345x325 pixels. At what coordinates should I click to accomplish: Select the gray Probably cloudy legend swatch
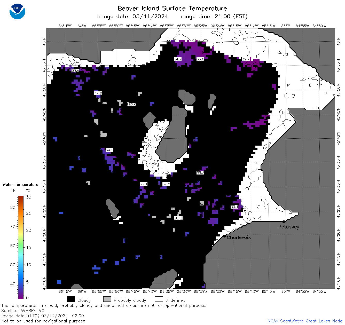107,299
